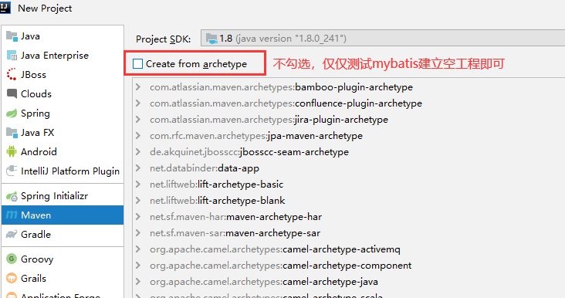Click the Clouds icon
Image resolution: width=565 pixels, height=298 pixels.
click(12, 93)
